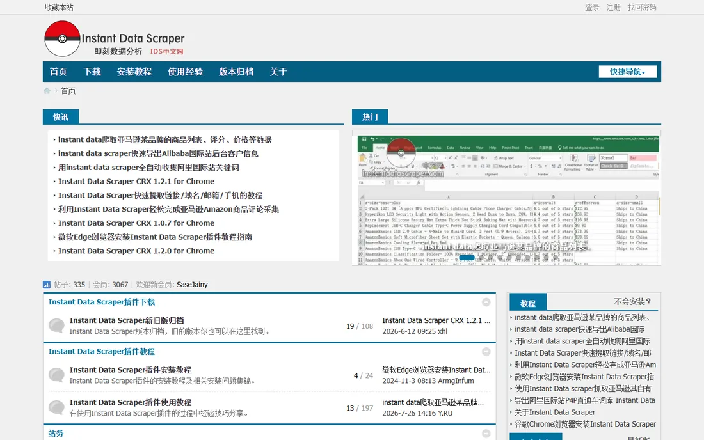Screen dimensions: 704x440
Task: Open the 首页 nav menu item
Action: tap(58, 72)
